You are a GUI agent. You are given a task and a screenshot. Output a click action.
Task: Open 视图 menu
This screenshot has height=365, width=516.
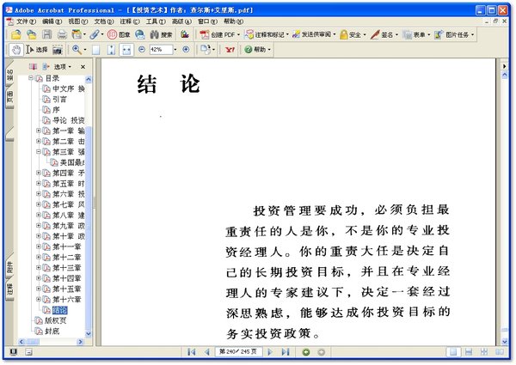coord(77,21)
